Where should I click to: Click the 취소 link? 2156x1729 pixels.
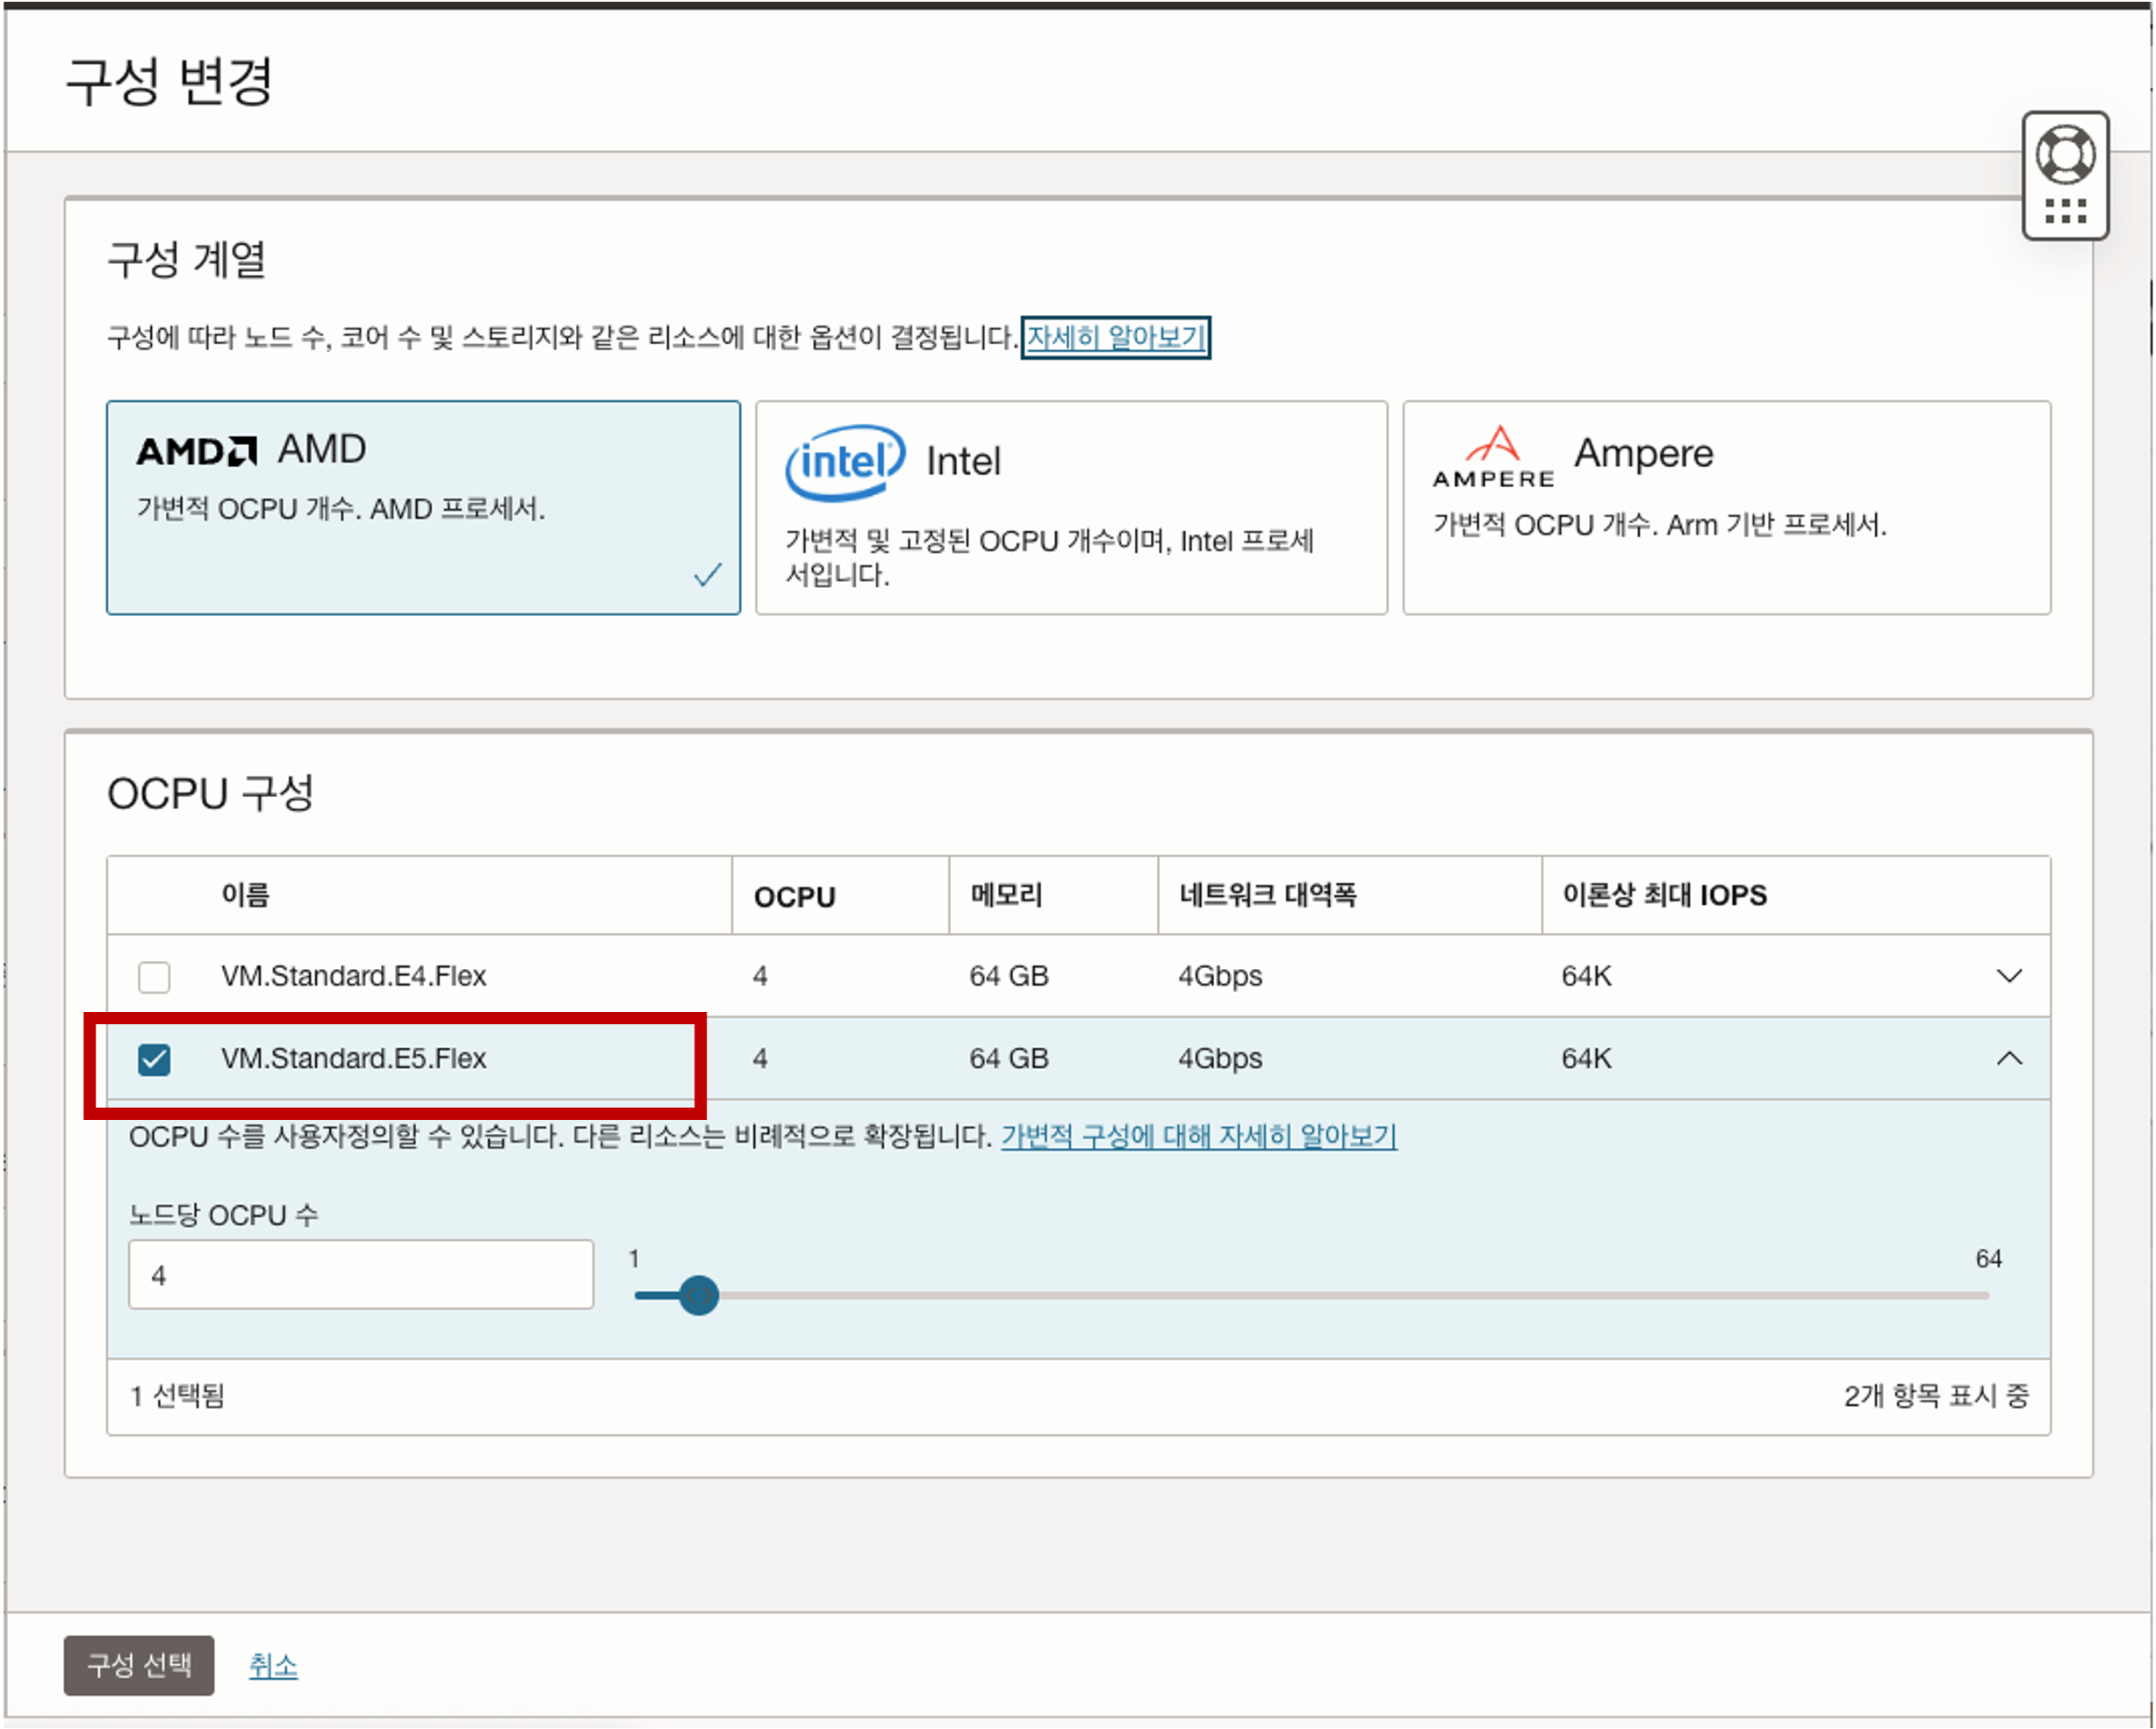(273, 1665)
